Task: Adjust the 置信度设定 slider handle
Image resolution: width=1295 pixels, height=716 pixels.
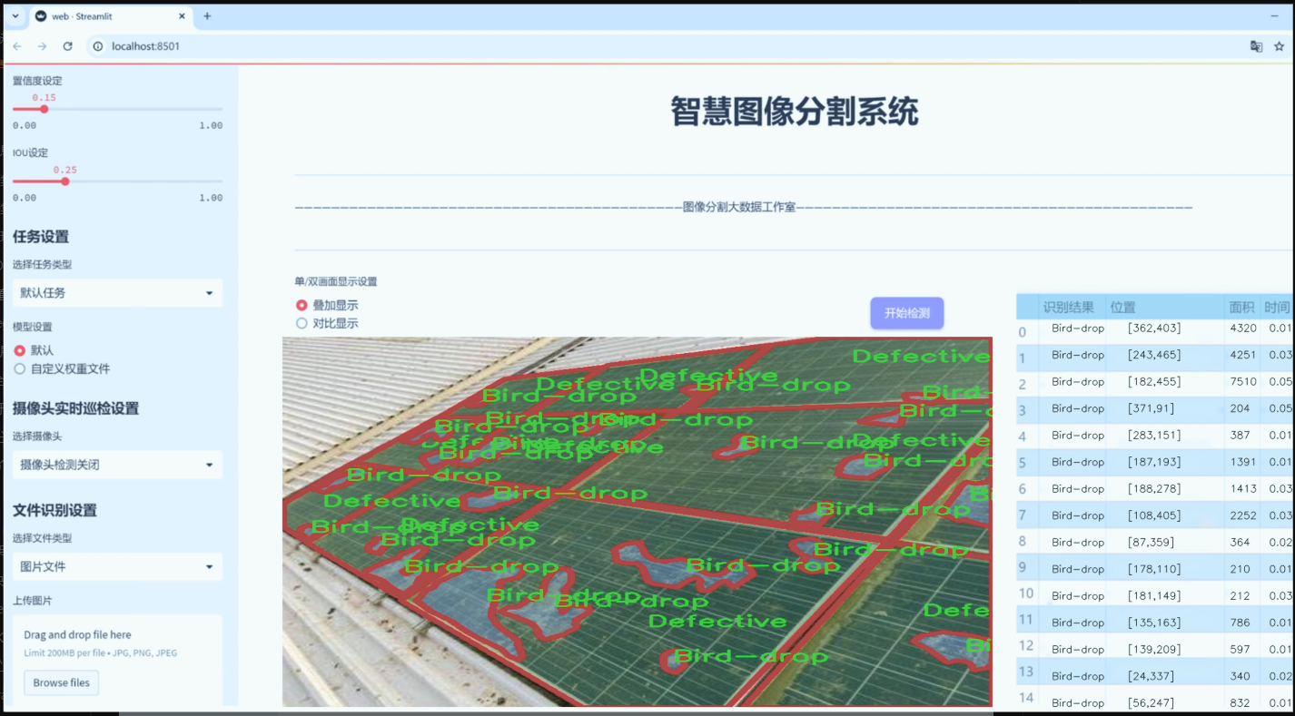Action: [x=44, y=109]
